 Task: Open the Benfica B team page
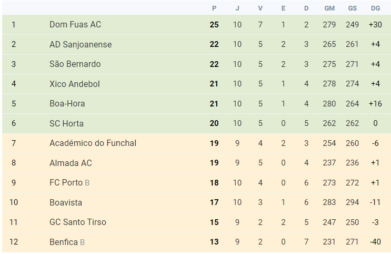point(67,242)
